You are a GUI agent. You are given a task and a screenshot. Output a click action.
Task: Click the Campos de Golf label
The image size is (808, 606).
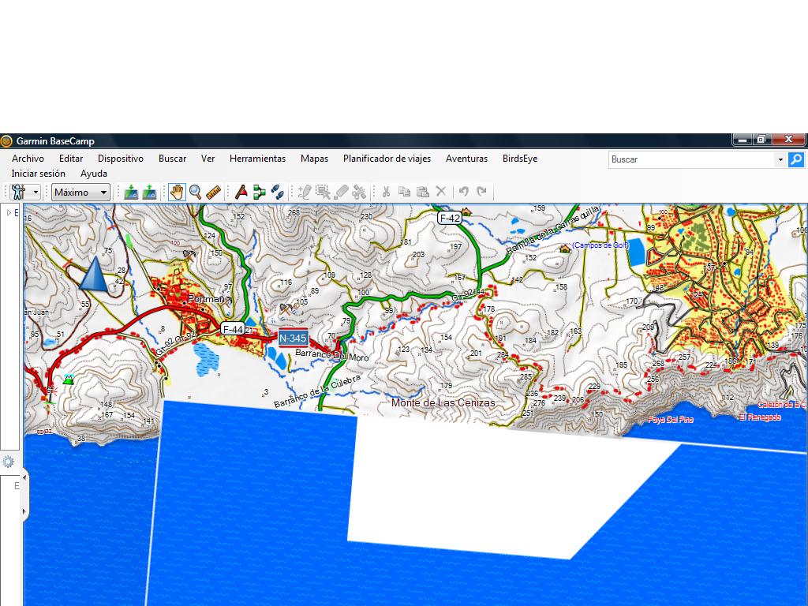pos(600,245)
